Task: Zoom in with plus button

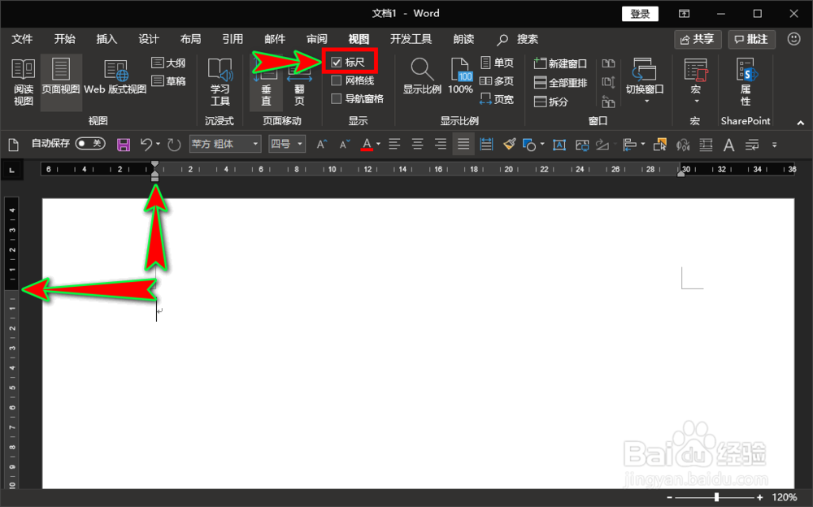Action: [759, 497]
